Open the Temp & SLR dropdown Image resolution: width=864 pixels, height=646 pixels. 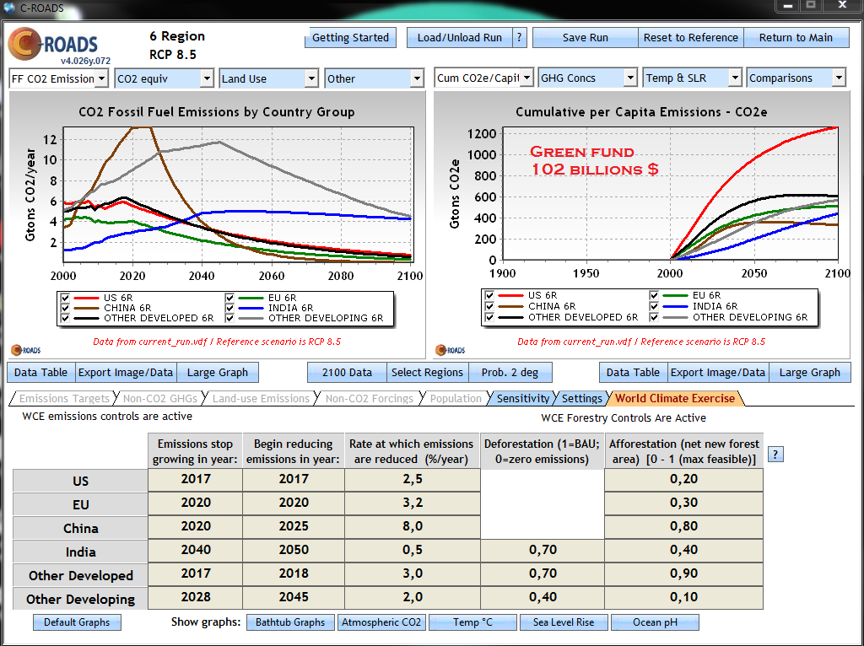tap(693, 78)
